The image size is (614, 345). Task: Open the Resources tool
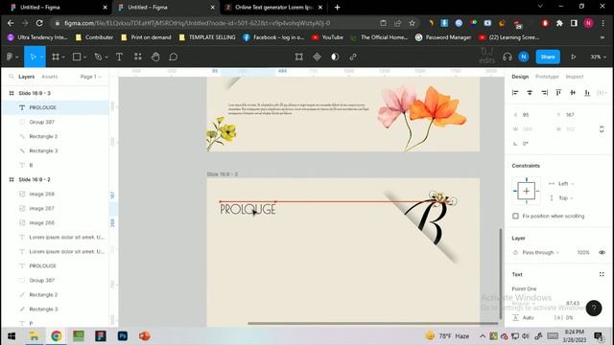click(x=138, y=57)
